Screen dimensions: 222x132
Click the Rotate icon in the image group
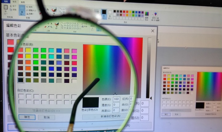tap(27, 14)
